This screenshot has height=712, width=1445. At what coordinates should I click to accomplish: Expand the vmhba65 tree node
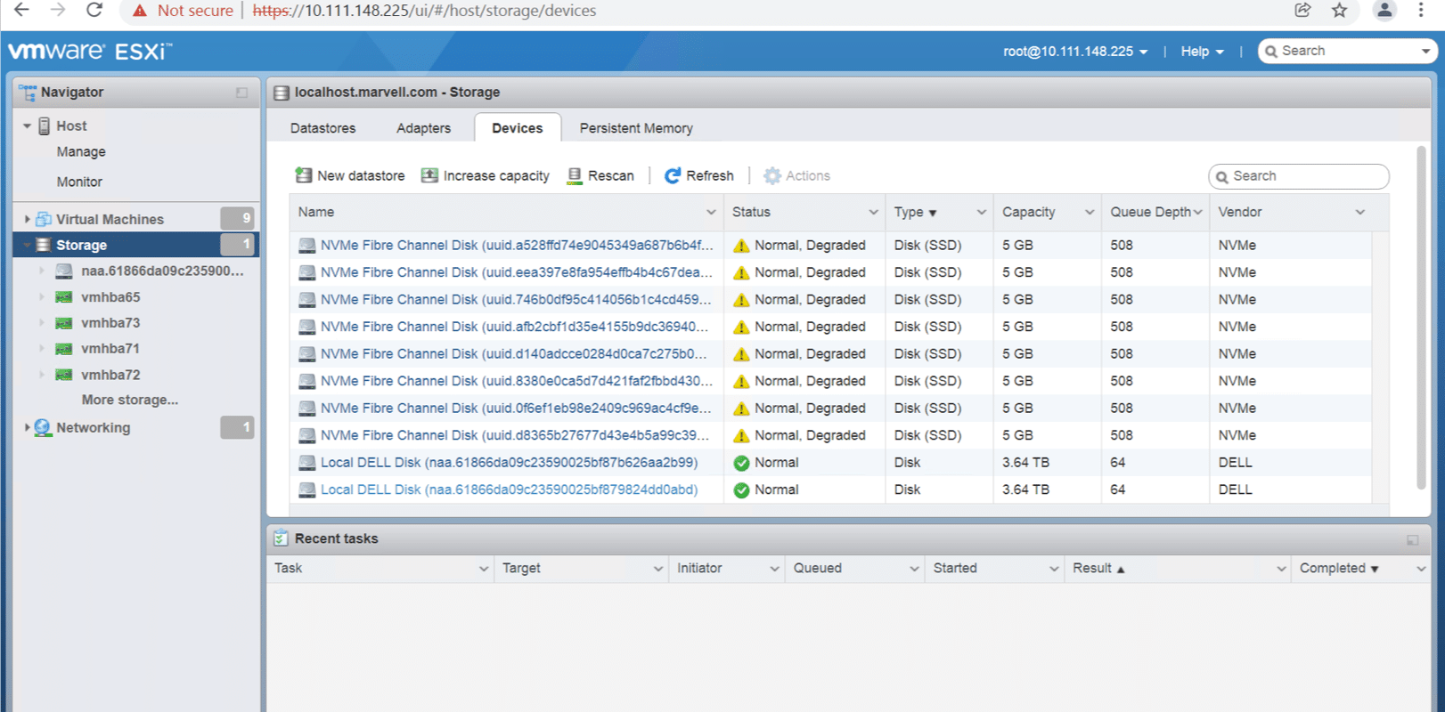(x=42, y=297)
